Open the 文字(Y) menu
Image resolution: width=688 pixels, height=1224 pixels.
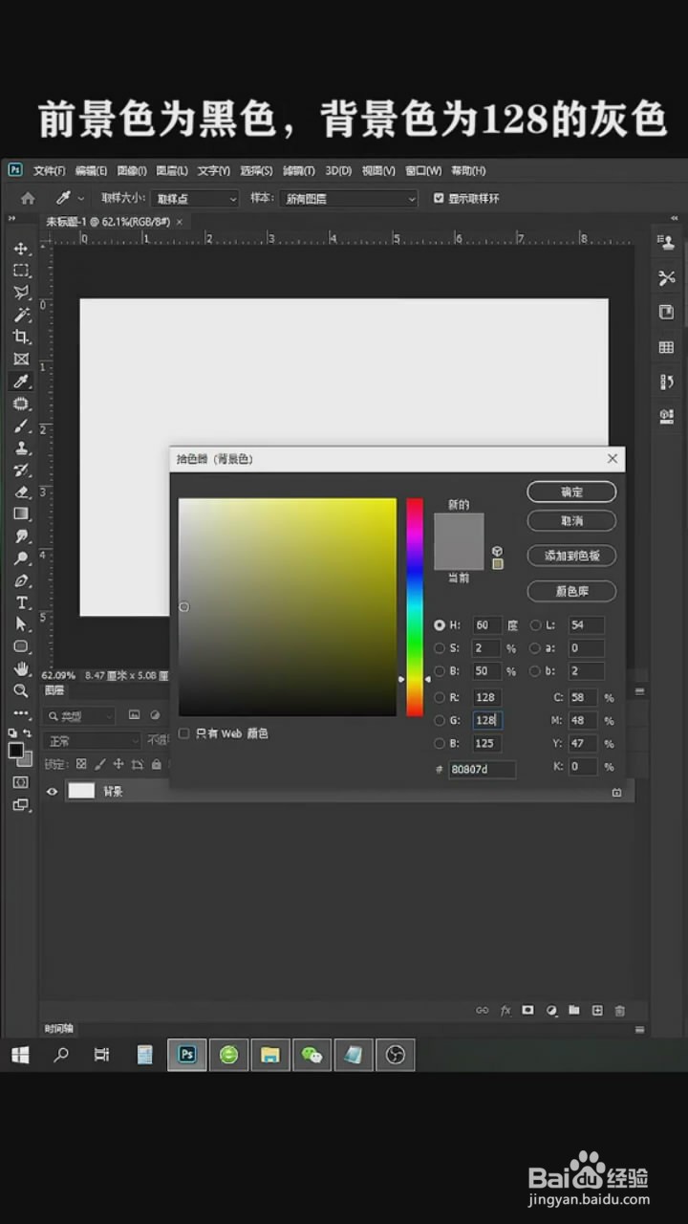coord(213,170)
